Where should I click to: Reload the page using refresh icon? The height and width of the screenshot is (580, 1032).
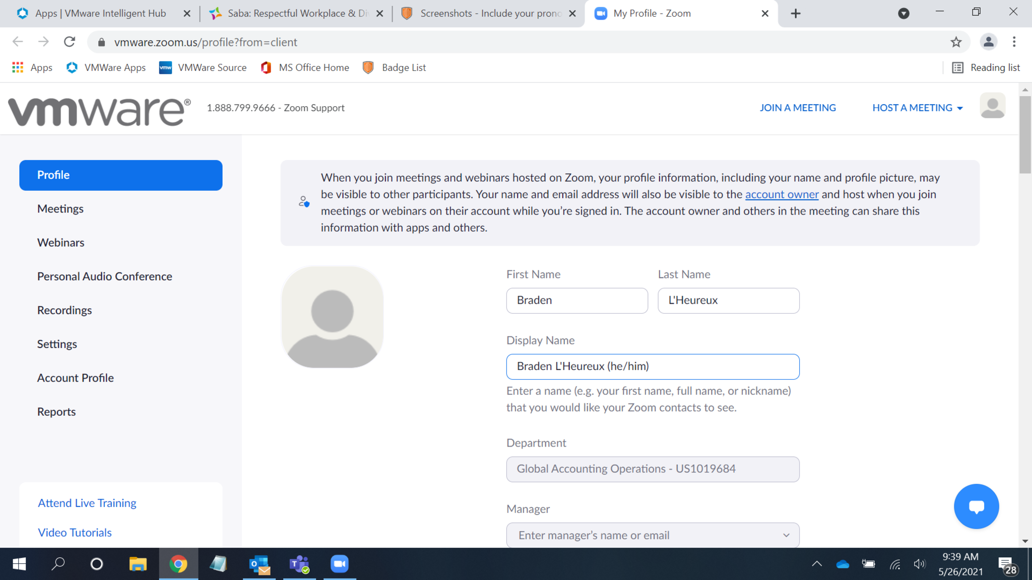click(70, 42)
